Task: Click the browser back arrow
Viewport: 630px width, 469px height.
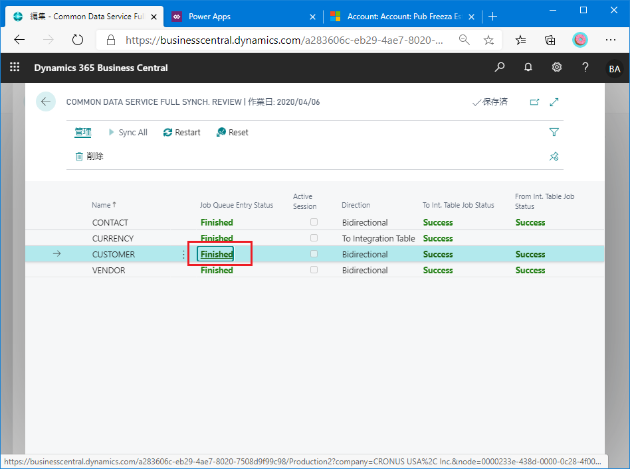Action: pyautogui.click(x=19, y=40)
